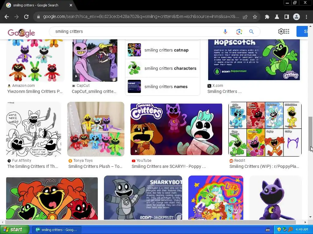Click the security shield tray icon
This screenshot has width=313, height=234.
[x=279, y=230]
